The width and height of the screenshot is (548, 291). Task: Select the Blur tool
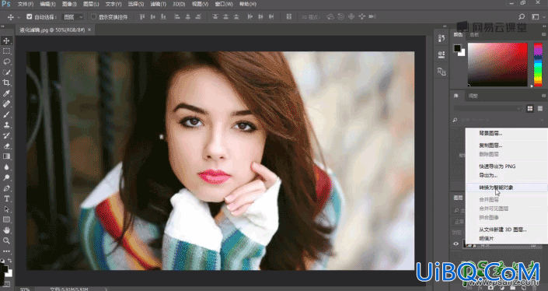(x=6, y=167)
